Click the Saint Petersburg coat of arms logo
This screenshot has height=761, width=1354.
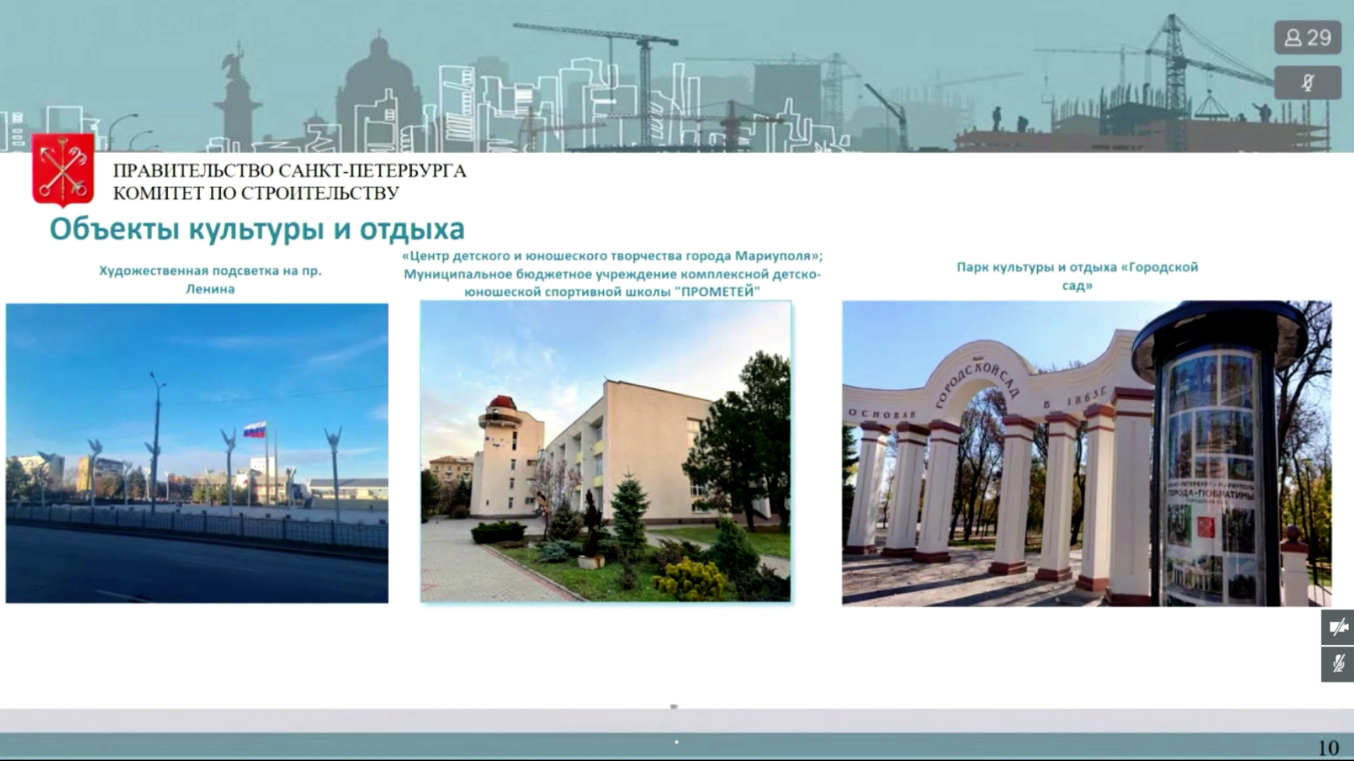click(63, 169)
